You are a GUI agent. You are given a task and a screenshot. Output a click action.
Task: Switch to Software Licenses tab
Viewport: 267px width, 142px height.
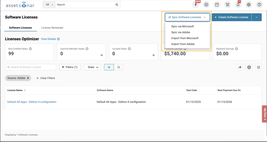20,28
